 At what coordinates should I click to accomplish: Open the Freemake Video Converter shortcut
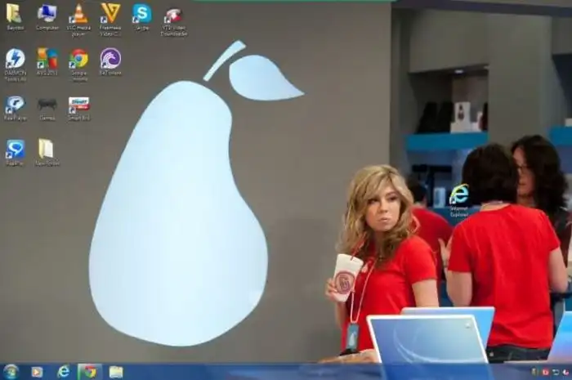[110, 14]
